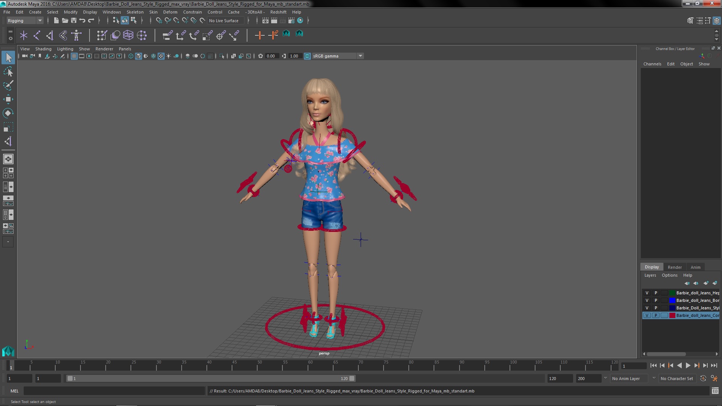This screenshot has width=722, height=406.
Task: Click the green color swatch of Jeans_Hep layer
Action: coord(672,293)
